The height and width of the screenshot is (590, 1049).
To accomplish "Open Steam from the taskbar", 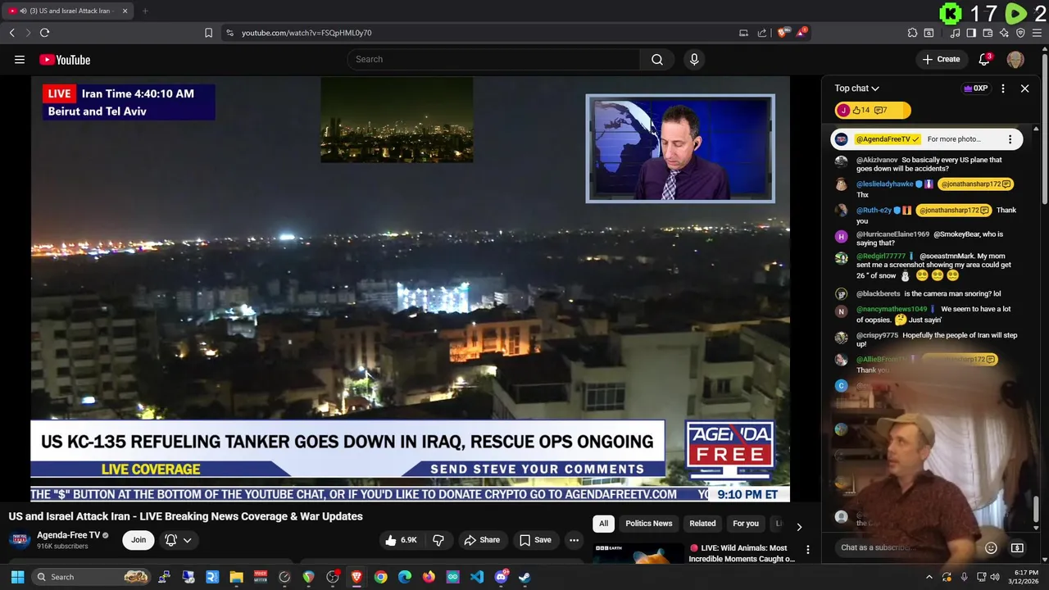I will (524, 577).
